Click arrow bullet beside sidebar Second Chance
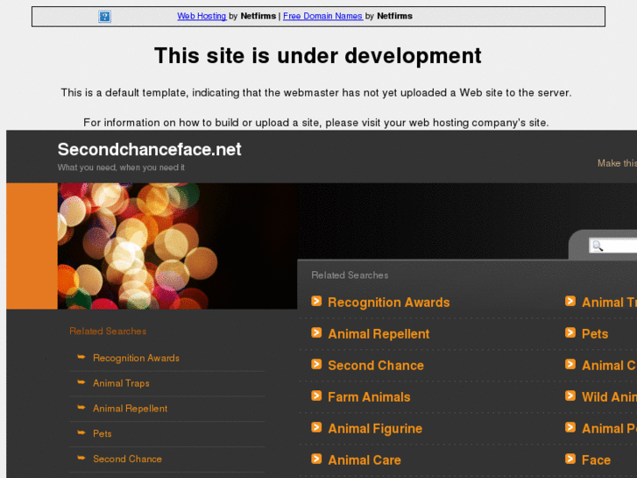This screenshot has width=637, height=478. 81,458
